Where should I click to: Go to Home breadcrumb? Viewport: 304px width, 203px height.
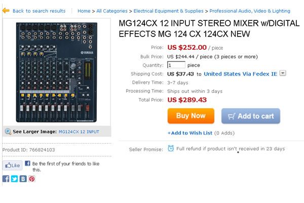coord(84,11)
